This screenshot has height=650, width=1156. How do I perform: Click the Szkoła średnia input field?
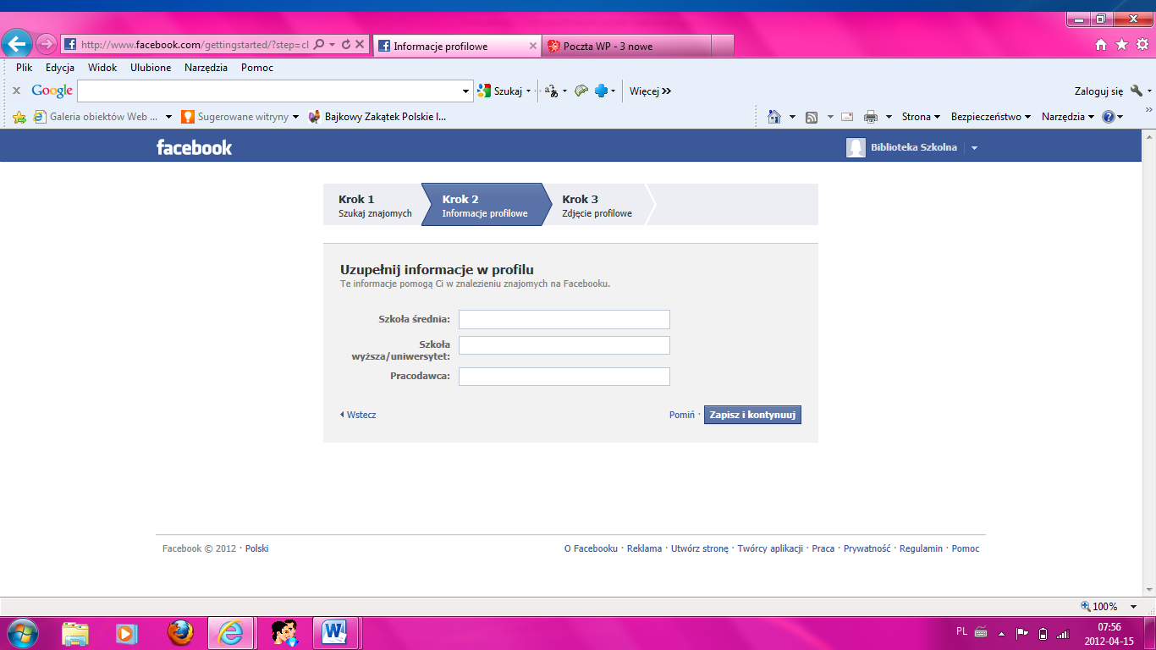[x=564, y=319]
